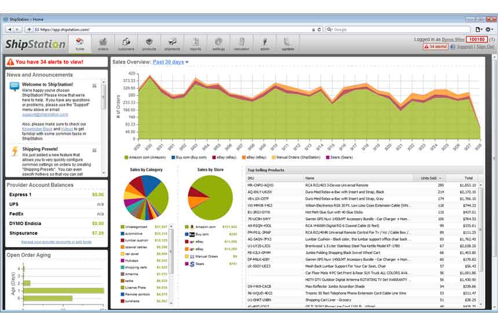Viewport: 498px width, 324px height.
Task: Click the 34 alerts button in header
Action: (435, 47)
